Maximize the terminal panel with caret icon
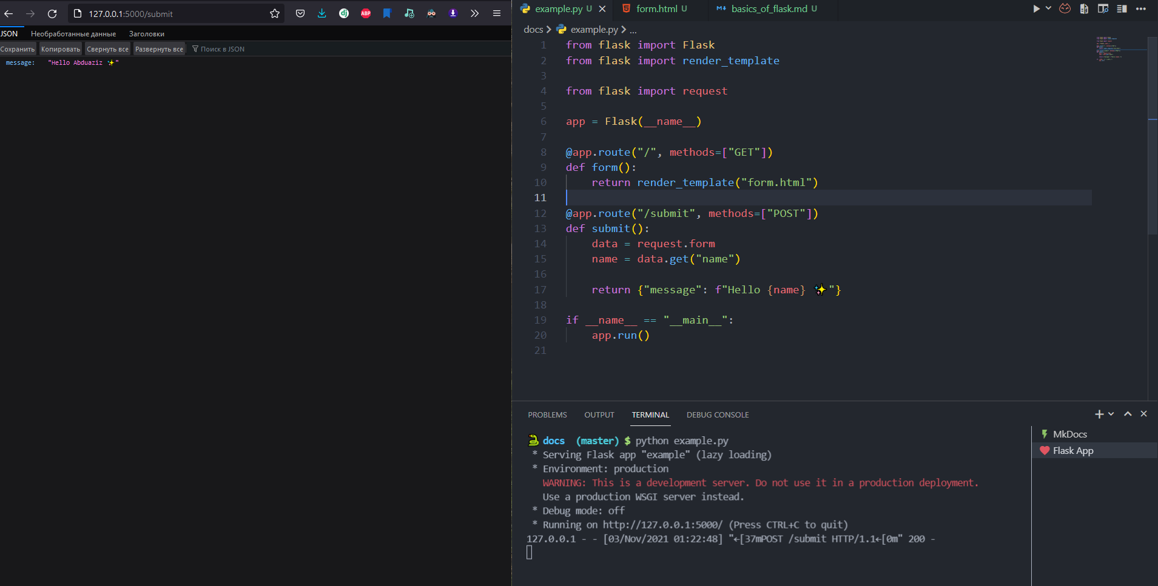 pyautogui.click(x=1128, y=414)
